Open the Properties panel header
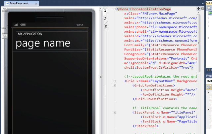 (209, 76)
